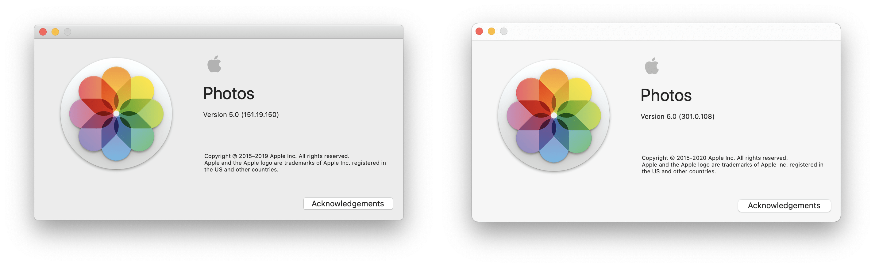Click "the US and other countries." in Photos 6.0 window

click(x=679, y=171)
